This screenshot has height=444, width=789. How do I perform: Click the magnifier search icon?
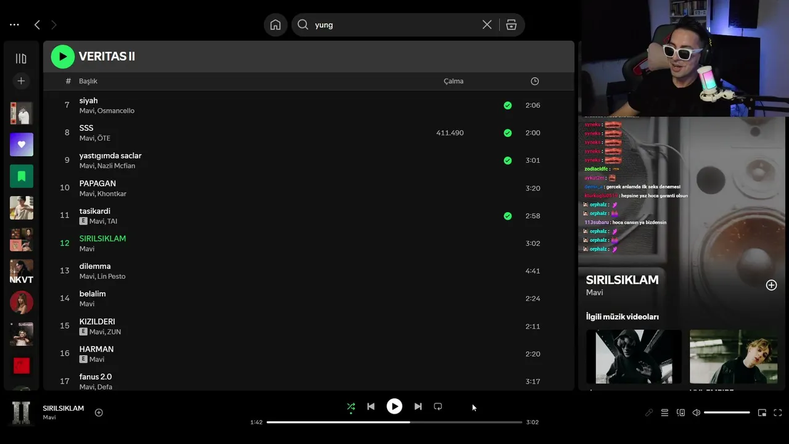303,25
